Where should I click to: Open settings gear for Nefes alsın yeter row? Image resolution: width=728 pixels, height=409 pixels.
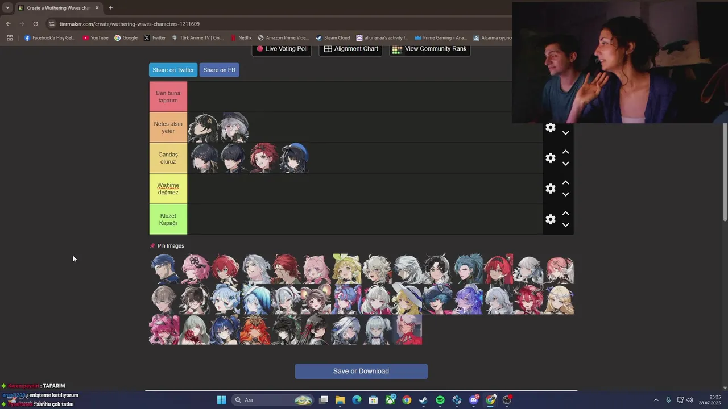pyautogui.click(x=550, y=128)
